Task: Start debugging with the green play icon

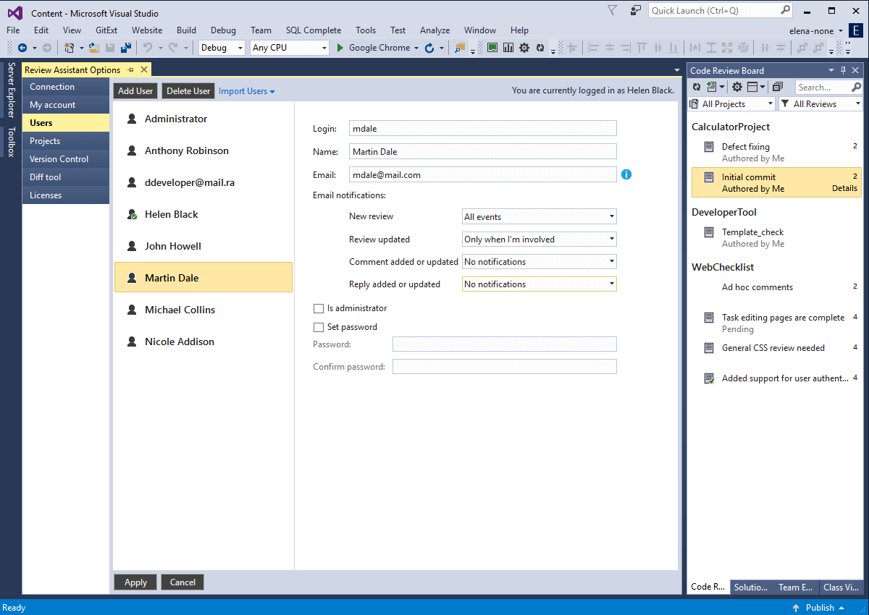Action: [340, 48]
